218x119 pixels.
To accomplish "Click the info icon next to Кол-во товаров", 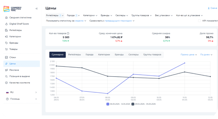I will [x=68, y=33].
